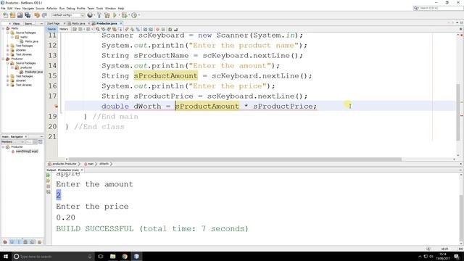Image resolution: width=464 pixels, height=261 pixels.
Task: Switch to the Files panel tab
Action: pyautogui.click(x=16, y=23)
